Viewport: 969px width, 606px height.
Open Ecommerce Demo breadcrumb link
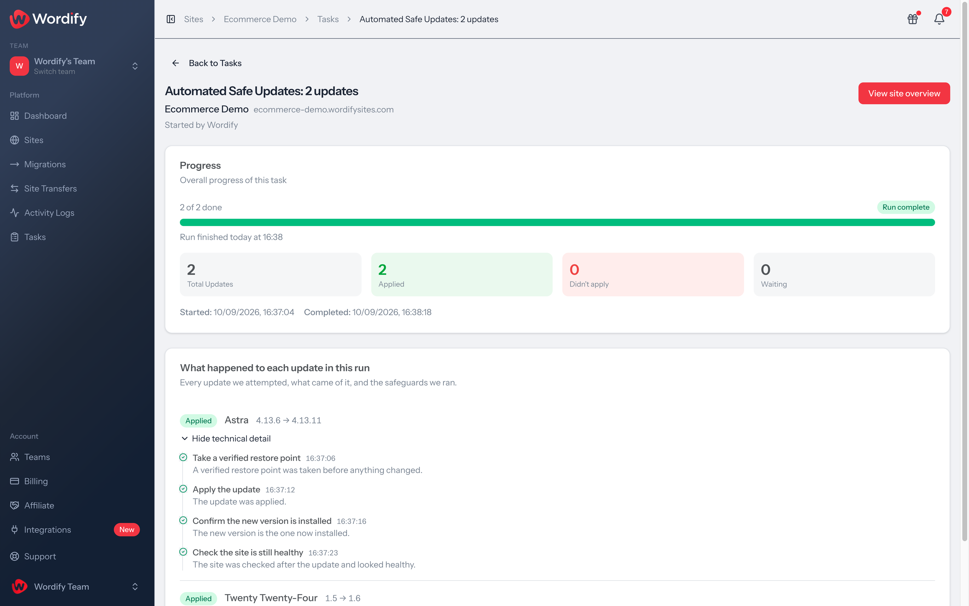point(260,19)
